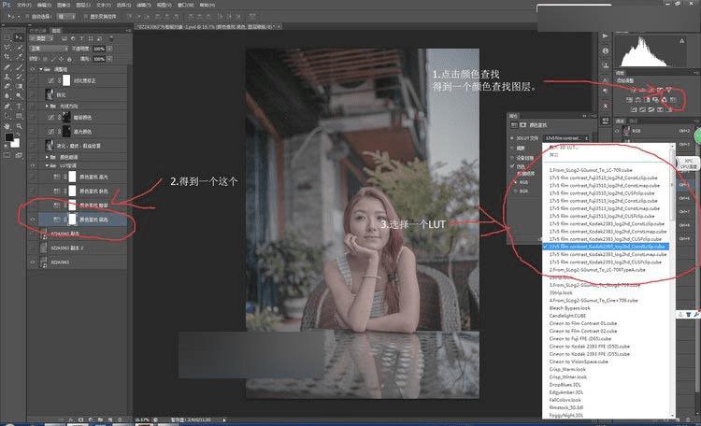This screenshot has width=701, height=426.
Task: Select the Brush tool
Action: pyautogui.click(x=19, y=67)
